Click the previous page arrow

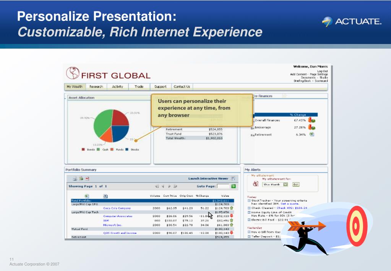163,186
